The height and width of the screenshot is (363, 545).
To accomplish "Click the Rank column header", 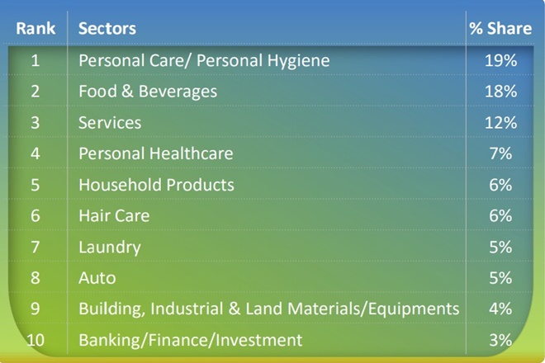I will (x=36, y=29).
